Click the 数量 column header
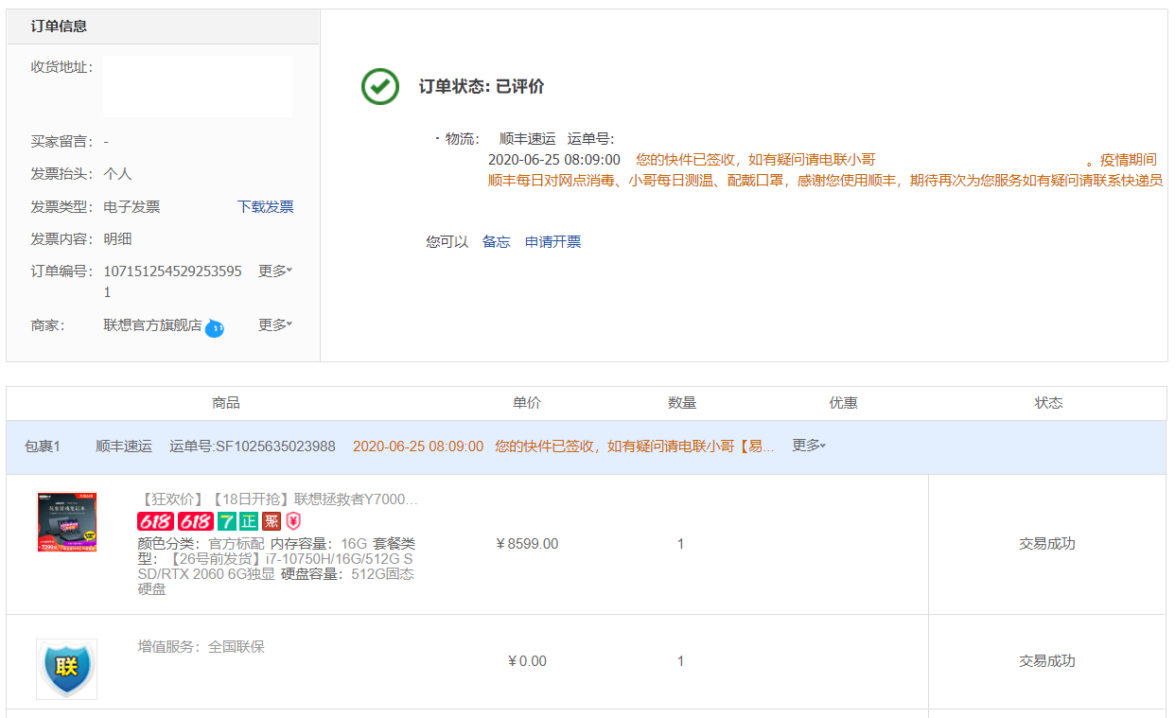1175x718 pixels. pos(682,402)
